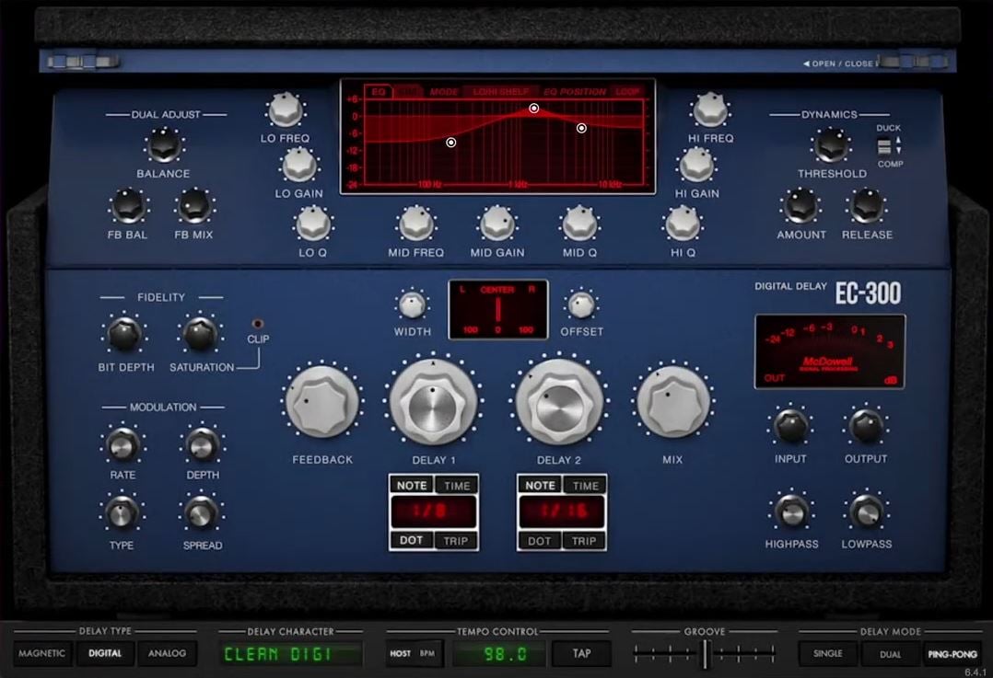This screenshot has width=993, height=678.
Task: Select the Modulation Rate knob
Action: coord(123,444)
